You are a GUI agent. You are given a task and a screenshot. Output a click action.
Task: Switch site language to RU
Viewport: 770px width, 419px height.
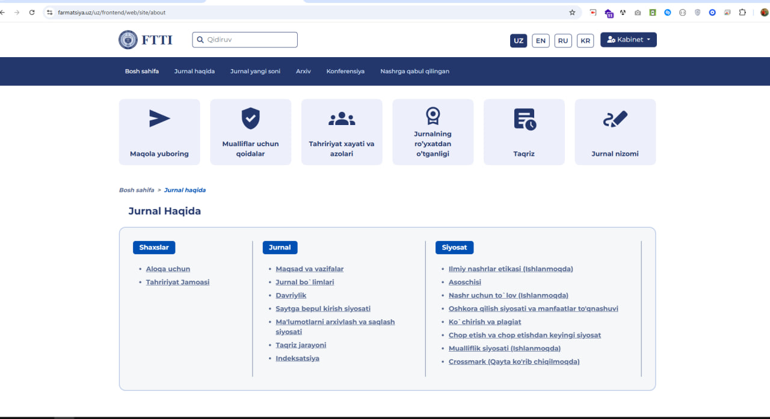(x=562, y=41)
